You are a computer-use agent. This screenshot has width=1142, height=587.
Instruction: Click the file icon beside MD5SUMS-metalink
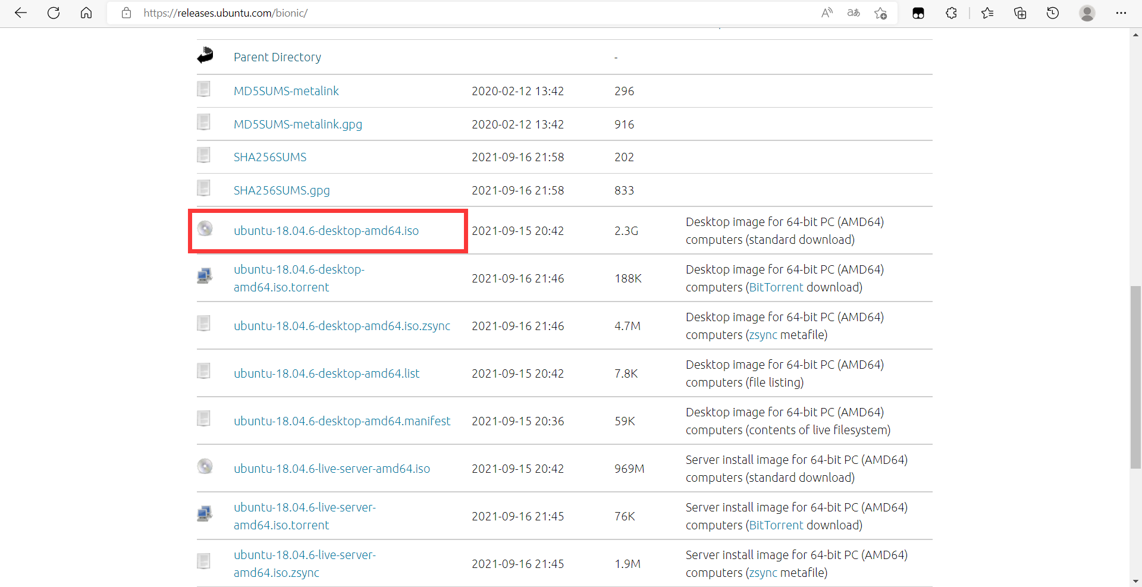click(203, 89)
